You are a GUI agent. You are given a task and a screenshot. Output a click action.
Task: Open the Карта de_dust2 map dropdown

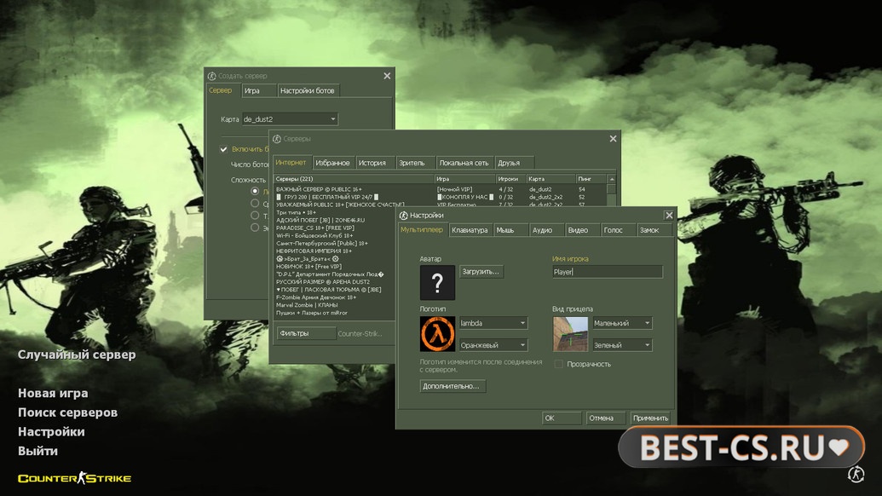coord(290,118)
